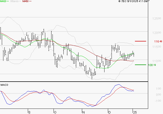Click the TEC 5/1/2025 copyright text

(134, 1)
